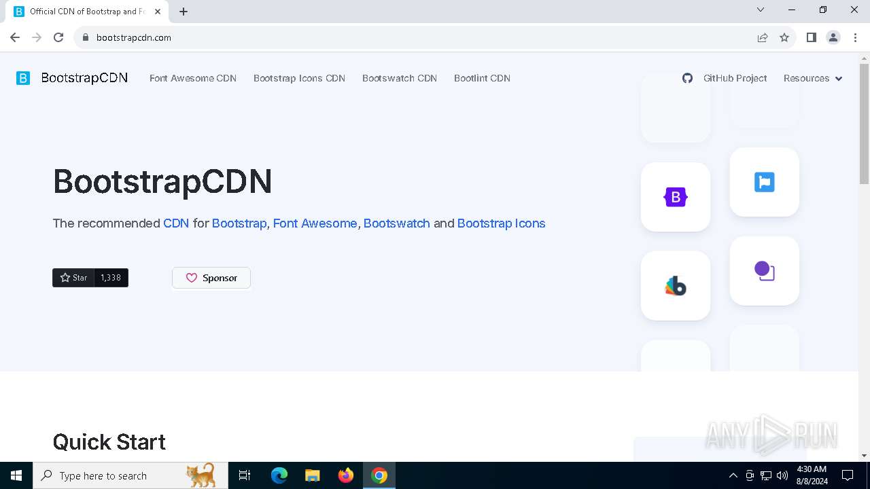Viewport: 870px width, 489px height.
Task: Open Bootswatch CDN nav item
Action: click(x=400, y=78)
